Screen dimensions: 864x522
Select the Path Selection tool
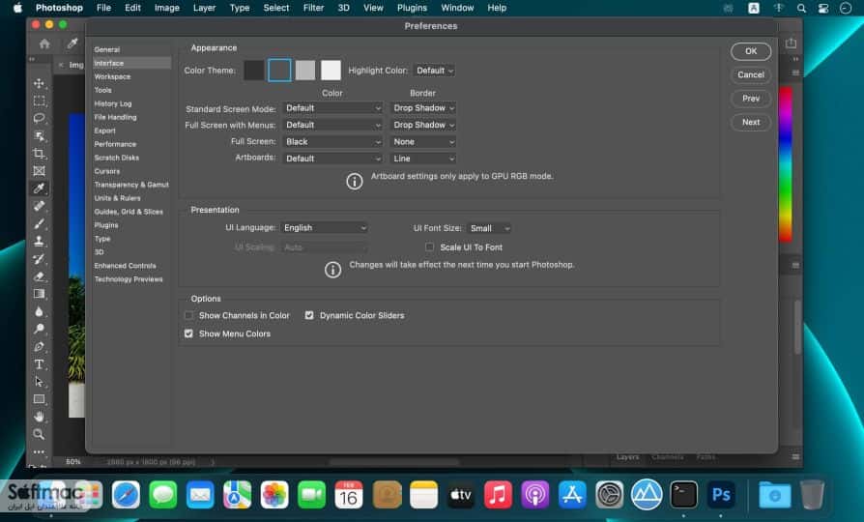39,382
